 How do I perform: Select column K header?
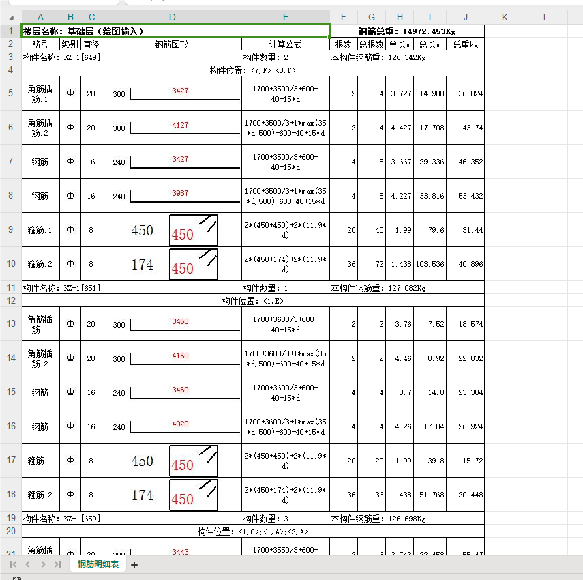point(505,17)
